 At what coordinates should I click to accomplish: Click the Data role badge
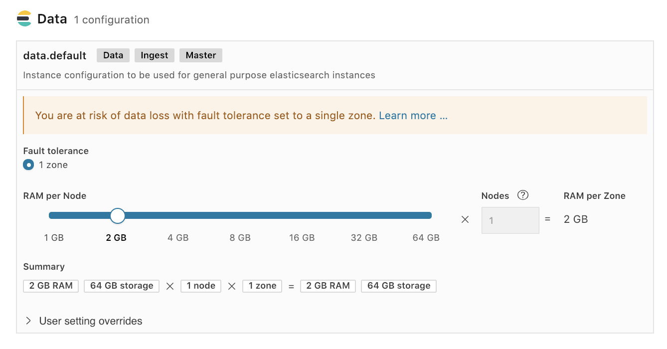pos(113,55)
